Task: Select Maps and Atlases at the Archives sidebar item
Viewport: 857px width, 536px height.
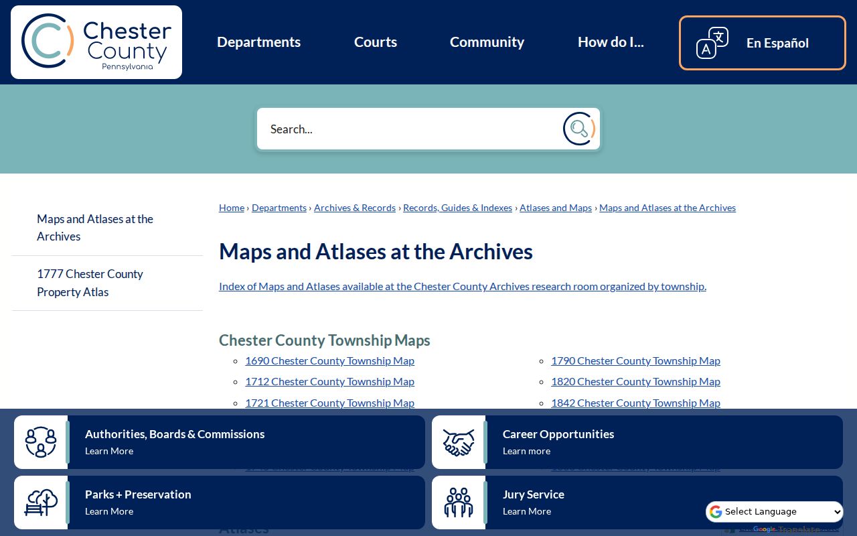Action: tap(107, 228)
